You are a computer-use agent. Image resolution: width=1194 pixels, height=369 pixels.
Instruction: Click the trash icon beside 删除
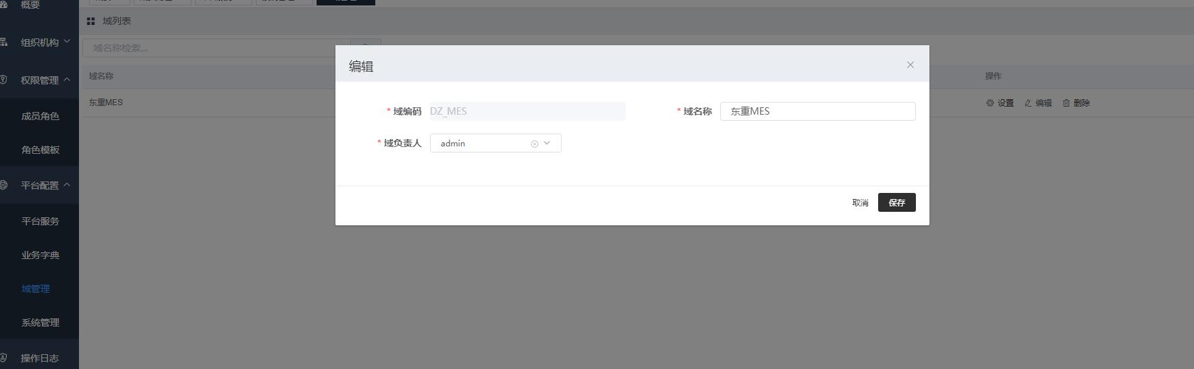click(x=1066, y=103)
